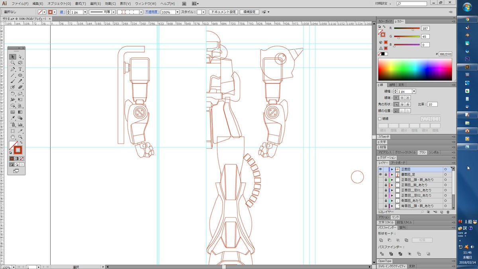Swap fill and stroke in toolbox
This screenshot has width=478, height=269.
22,142
